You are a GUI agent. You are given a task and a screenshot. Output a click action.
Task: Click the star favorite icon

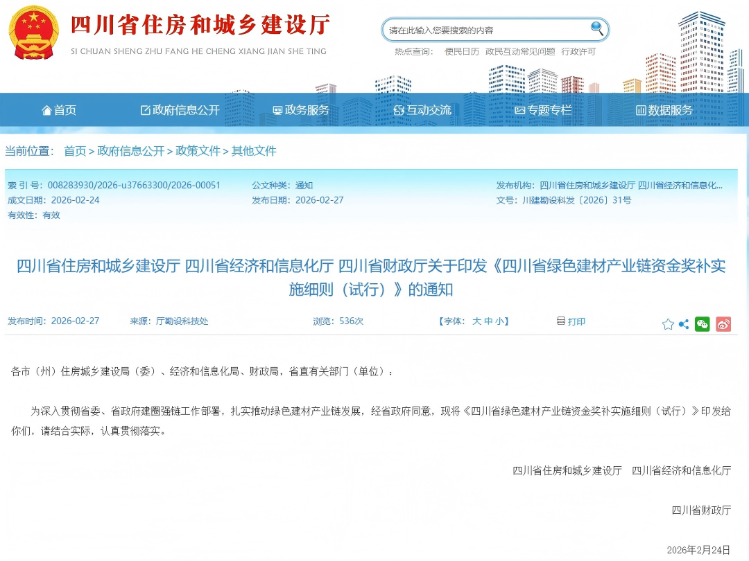click(x=667, y=323)
